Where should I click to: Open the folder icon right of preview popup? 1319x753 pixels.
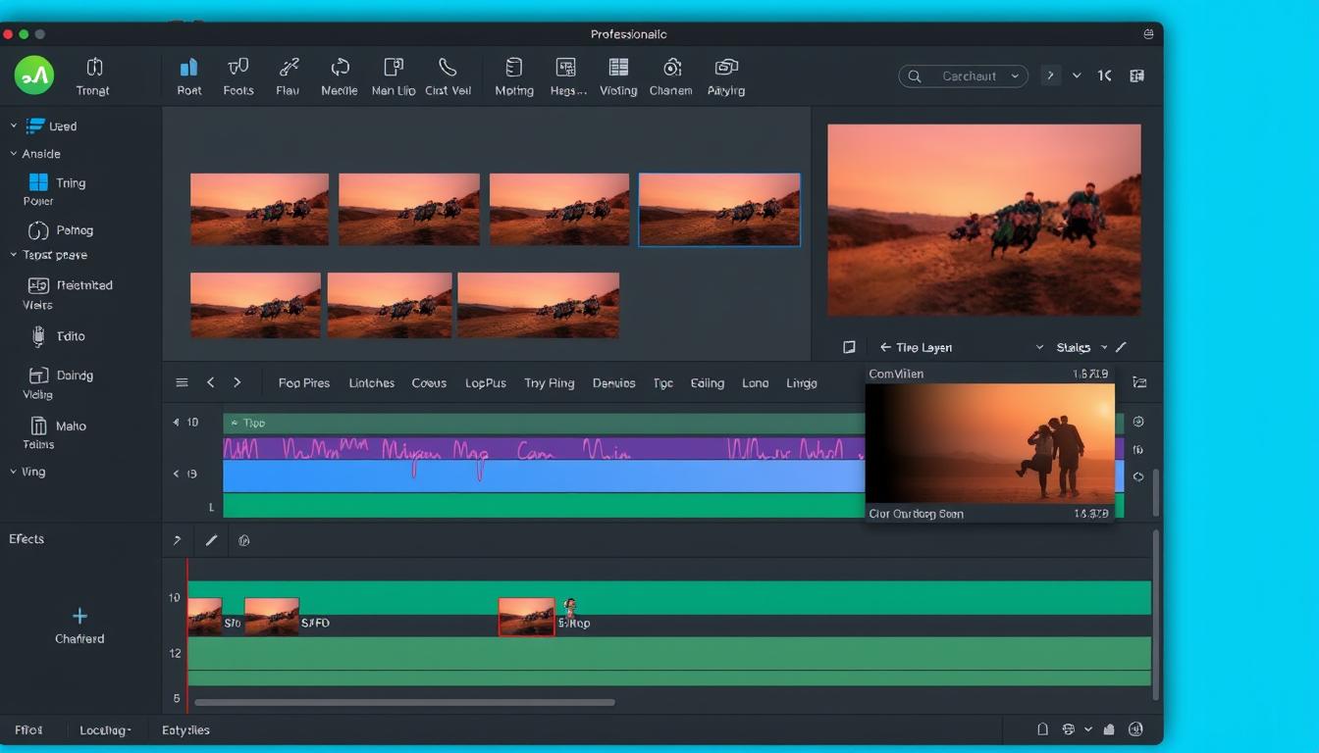(x=1139, y=382)
